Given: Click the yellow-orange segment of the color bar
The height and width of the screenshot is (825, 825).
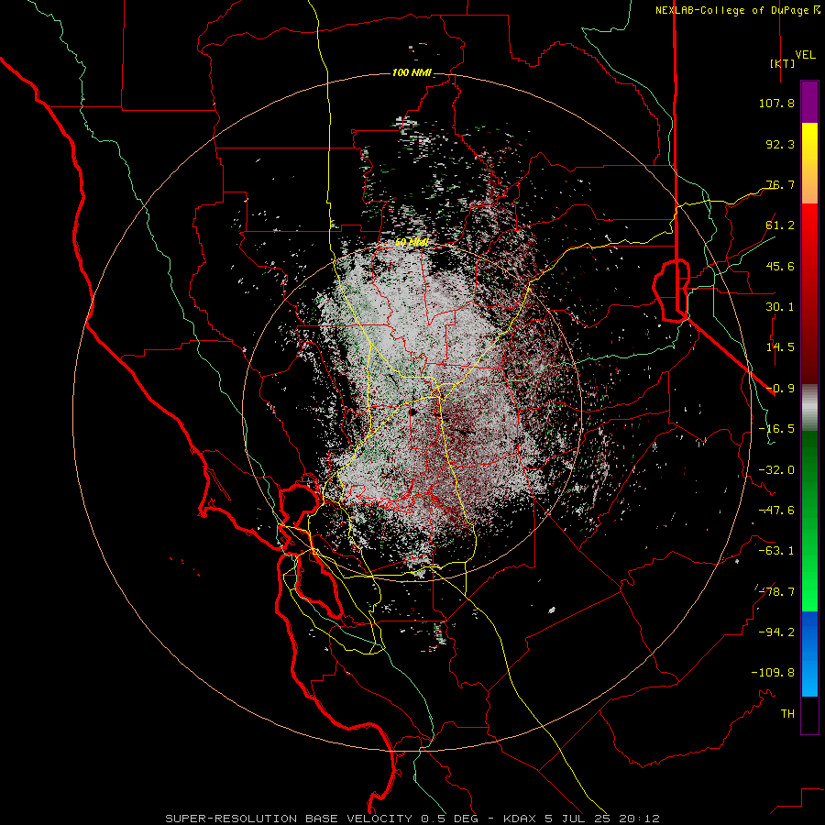Looking at the screenshot, I should pos(809,163).
